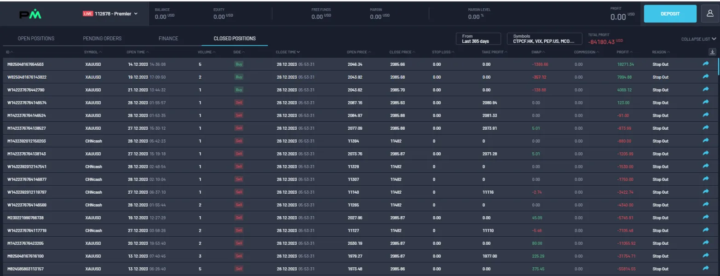Click share arrow for trade W8250481676143822

706,77
